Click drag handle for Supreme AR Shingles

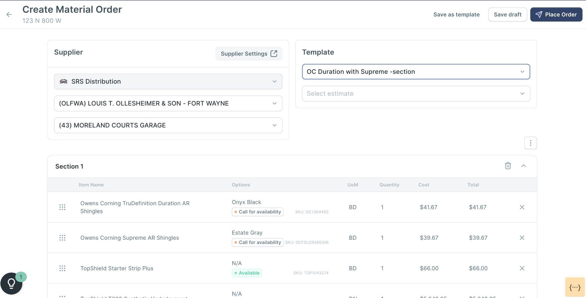62,238
